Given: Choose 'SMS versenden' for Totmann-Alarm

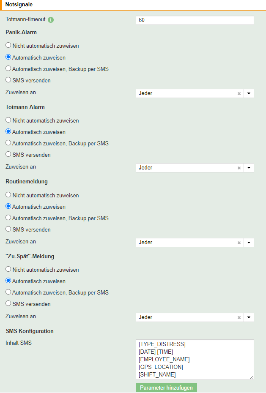Looking at the screenshot, I should click(8, 155).
